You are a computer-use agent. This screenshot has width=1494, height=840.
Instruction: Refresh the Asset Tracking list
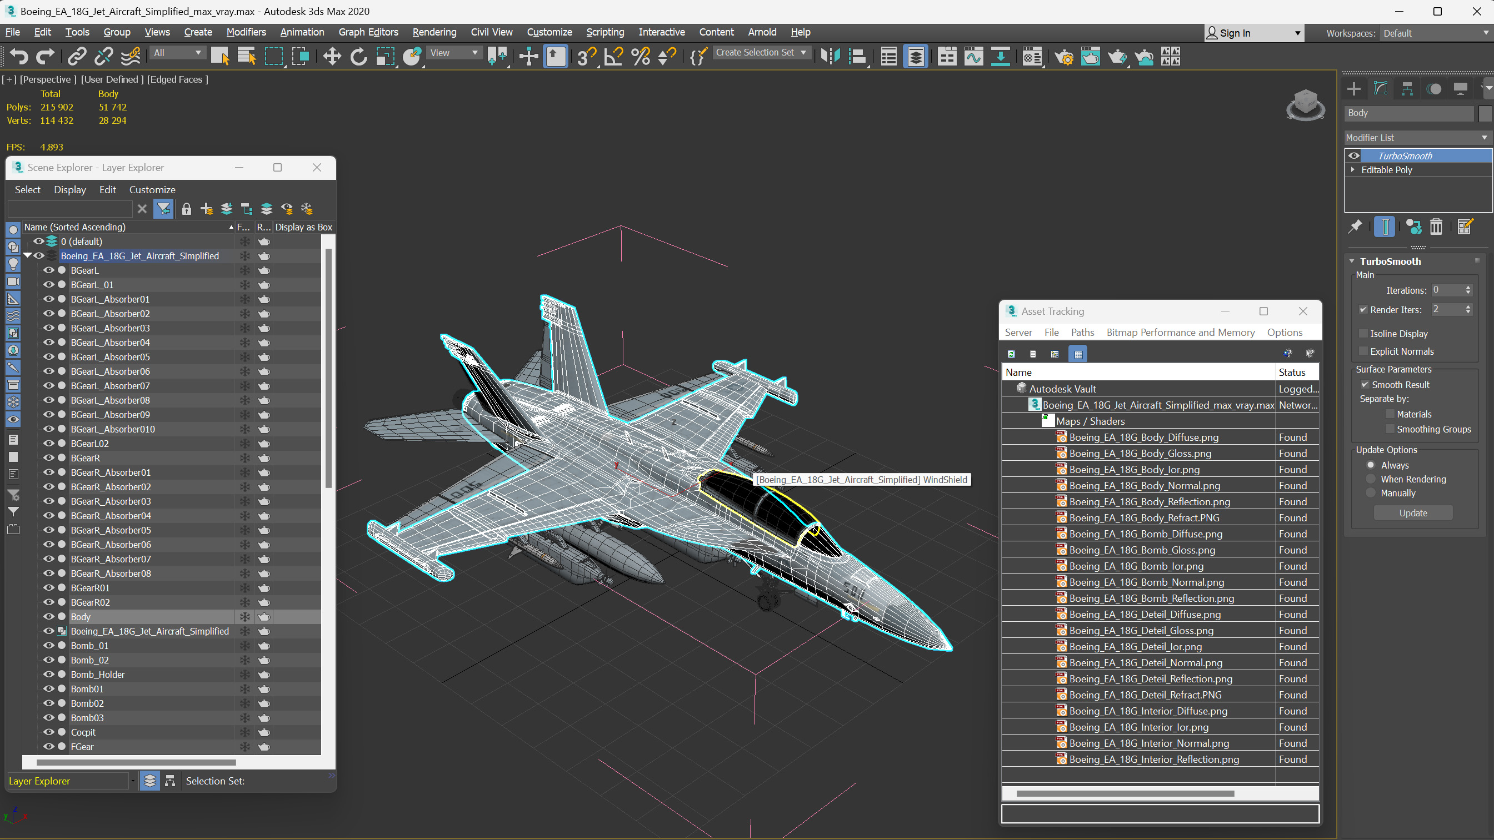[1012, 354]
